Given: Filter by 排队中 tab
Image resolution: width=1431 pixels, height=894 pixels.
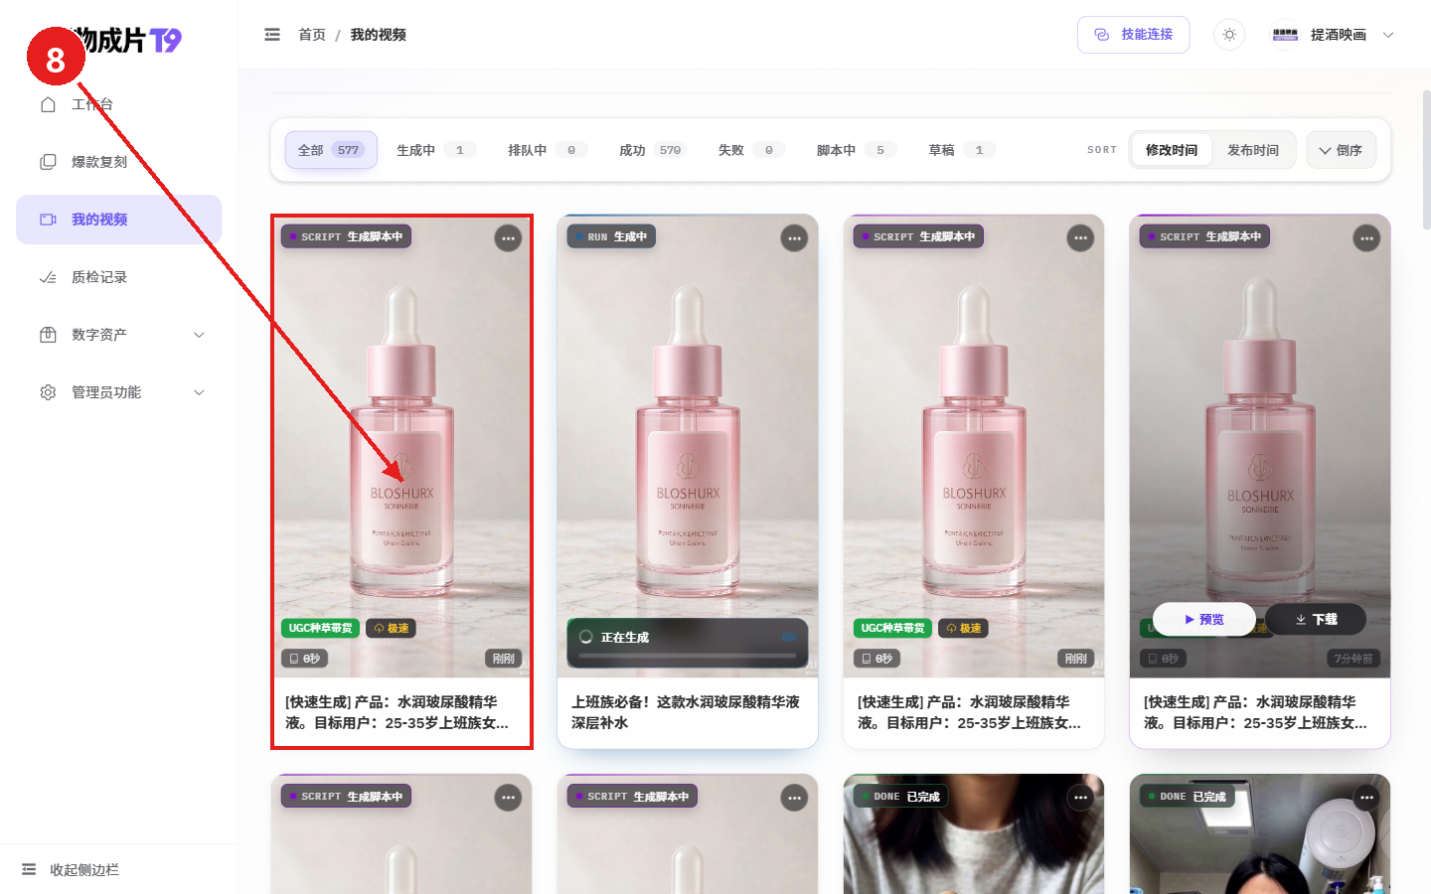Looking at the screenshot, I should pos(548,150).
